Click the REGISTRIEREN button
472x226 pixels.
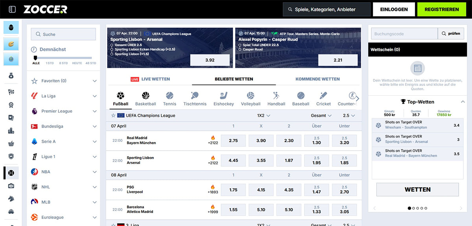[442, 9]
